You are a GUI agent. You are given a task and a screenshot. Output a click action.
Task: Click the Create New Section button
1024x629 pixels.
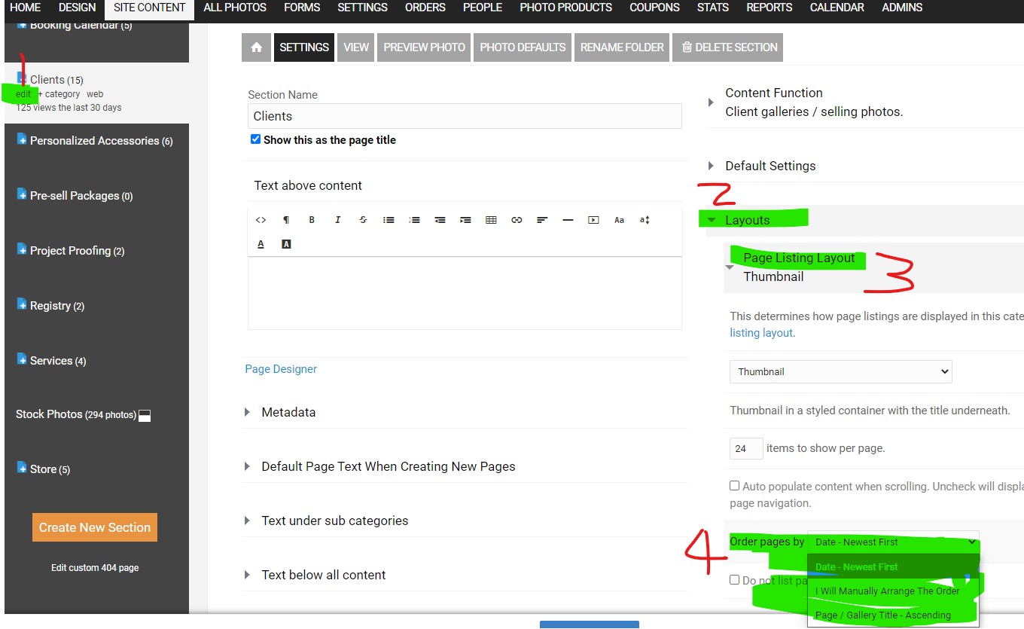click(x=95, y=527)
